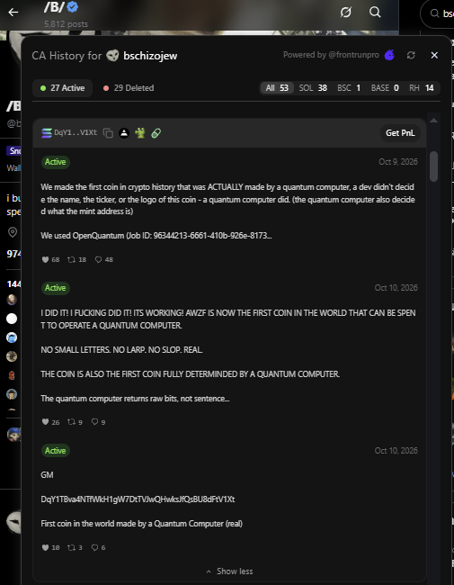Viewport: 454px width, 585px height.
Task: Click Active badge on Oct 9 post
Action: (x=55, y=162)
